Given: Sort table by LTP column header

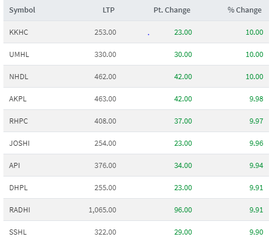Looking at the screenshot, I should [108, 10].
